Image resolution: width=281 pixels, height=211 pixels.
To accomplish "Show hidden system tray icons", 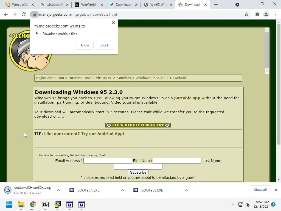I will coord(233,204).
